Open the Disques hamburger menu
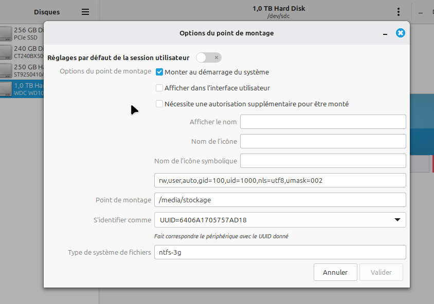Screen dimensions: 434x304 (x=85, y=12)
